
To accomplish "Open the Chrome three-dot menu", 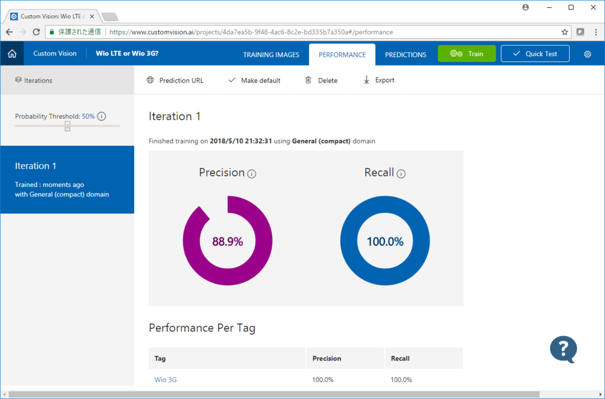I will pos(596,32).
